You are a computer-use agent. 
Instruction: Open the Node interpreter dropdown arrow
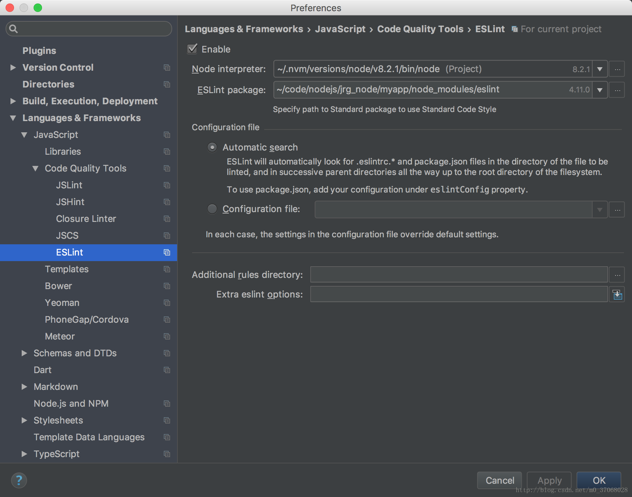coord(600,69)
